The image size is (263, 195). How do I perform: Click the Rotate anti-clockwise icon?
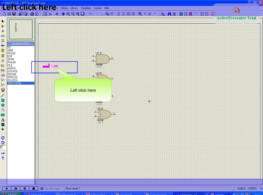tap(3, 143)
